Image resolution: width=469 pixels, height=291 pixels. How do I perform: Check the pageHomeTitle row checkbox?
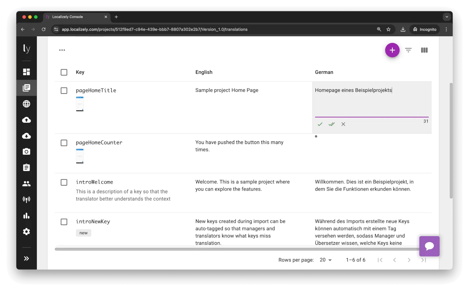pyautogui.click(x=64, y=90)
